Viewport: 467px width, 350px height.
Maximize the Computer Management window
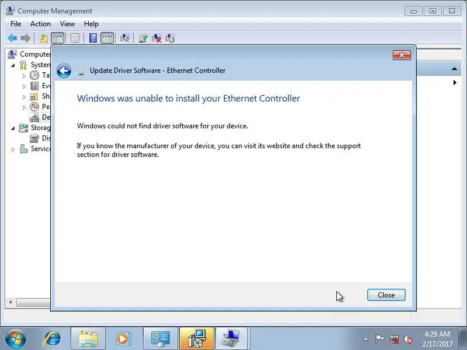point(433,11)
